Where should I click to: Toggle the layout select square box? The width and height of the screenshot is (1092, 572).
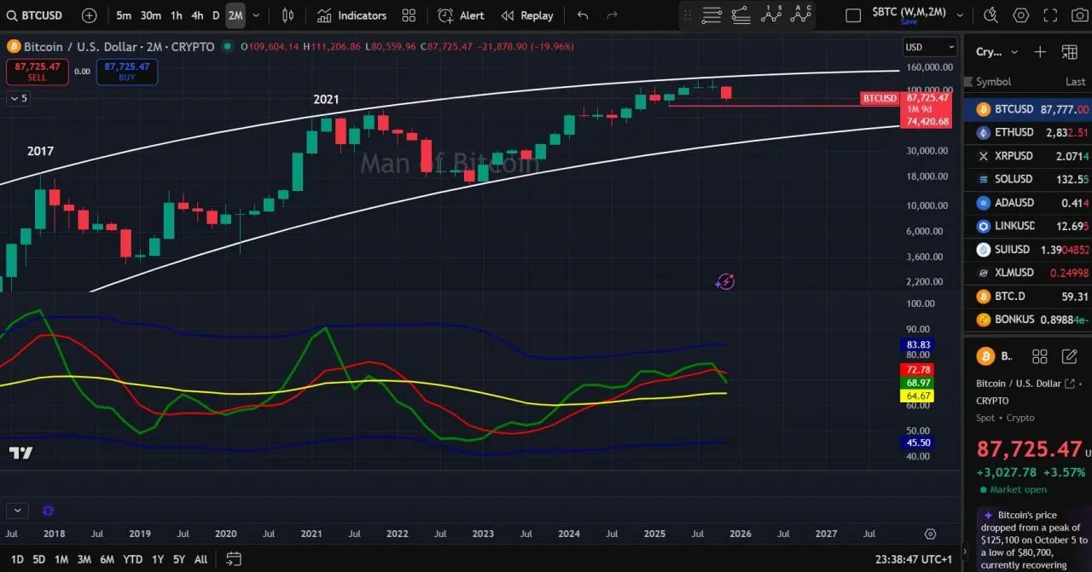(x=853, y=15)
